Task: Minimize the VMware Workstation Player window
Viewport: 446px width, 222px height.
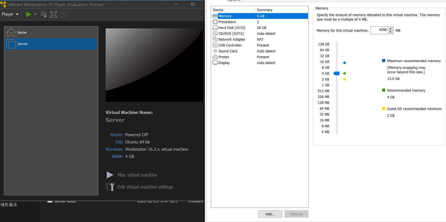Action: [176, 4]
